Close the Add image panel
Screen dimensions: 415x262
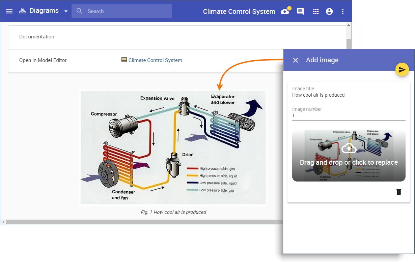coord(296,60)
